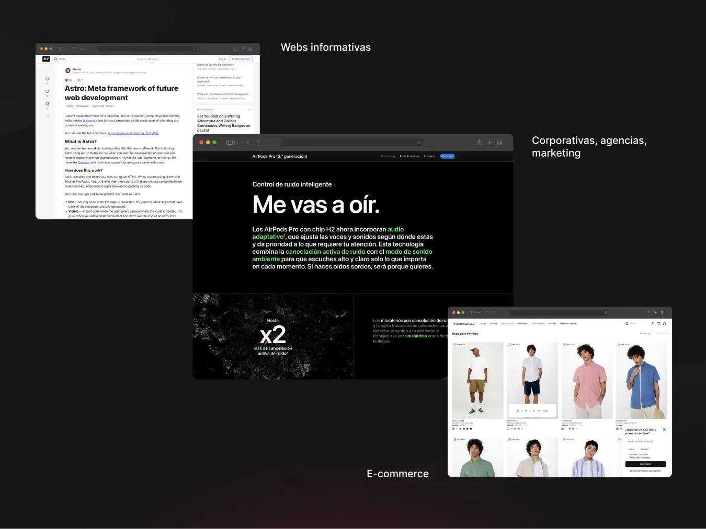Open Hombre menu on Springfield navigation

coord(494,324)
